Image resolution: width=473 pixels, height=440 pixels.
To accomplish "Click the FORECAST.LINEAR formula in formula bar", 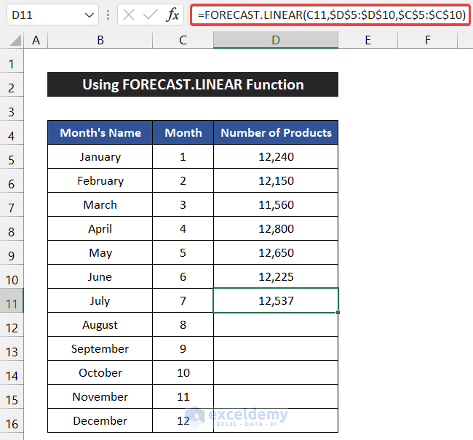I will tap(330, 15).
